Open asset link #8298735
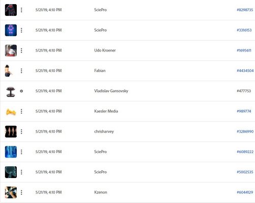This screenshot has width=255, height=203. click(x=245, y=10)
